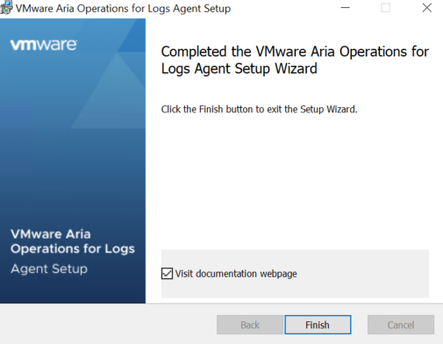Close the setup wizard window
The width and height of the screenshot is (443, 344).
point(427,8)
